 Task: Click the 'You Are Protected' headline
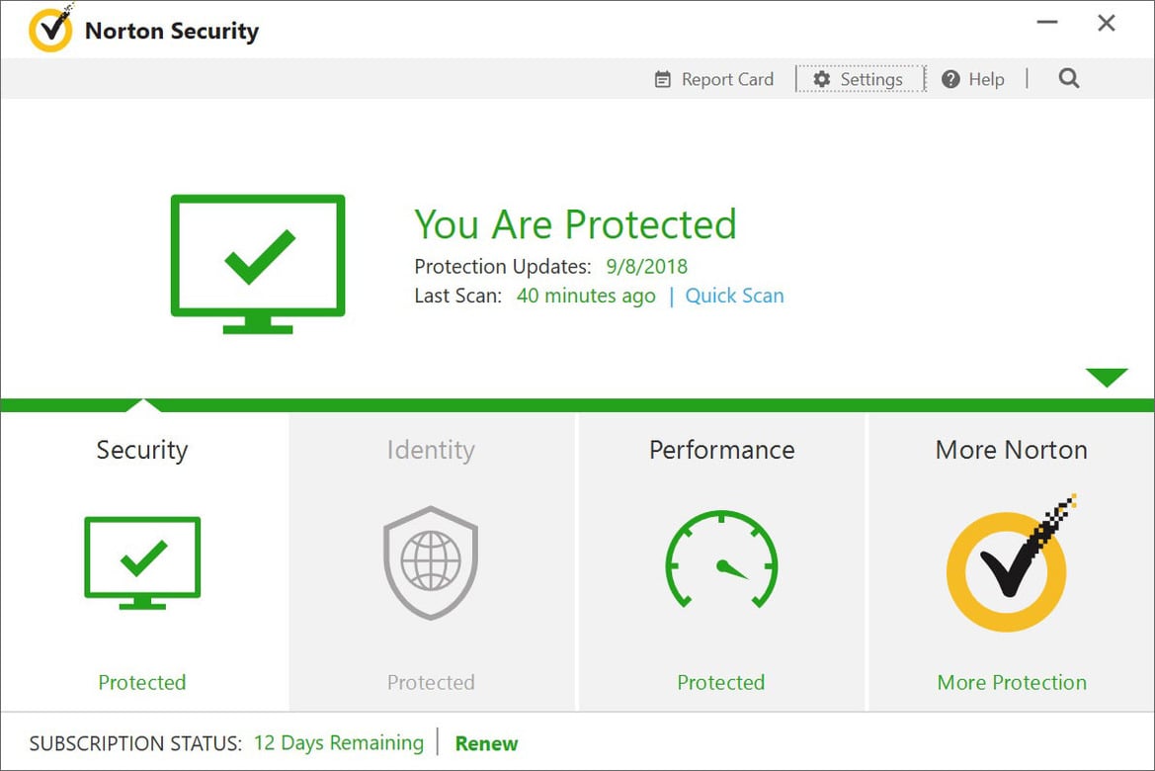[x=575, y=224]
